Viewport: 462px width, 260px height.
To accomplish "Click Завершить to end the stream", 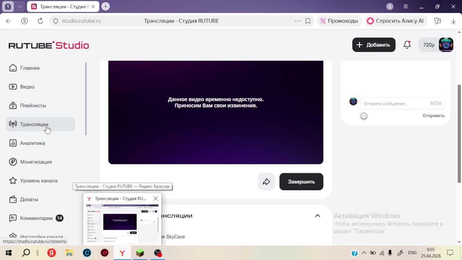I will tap(301, 182).
